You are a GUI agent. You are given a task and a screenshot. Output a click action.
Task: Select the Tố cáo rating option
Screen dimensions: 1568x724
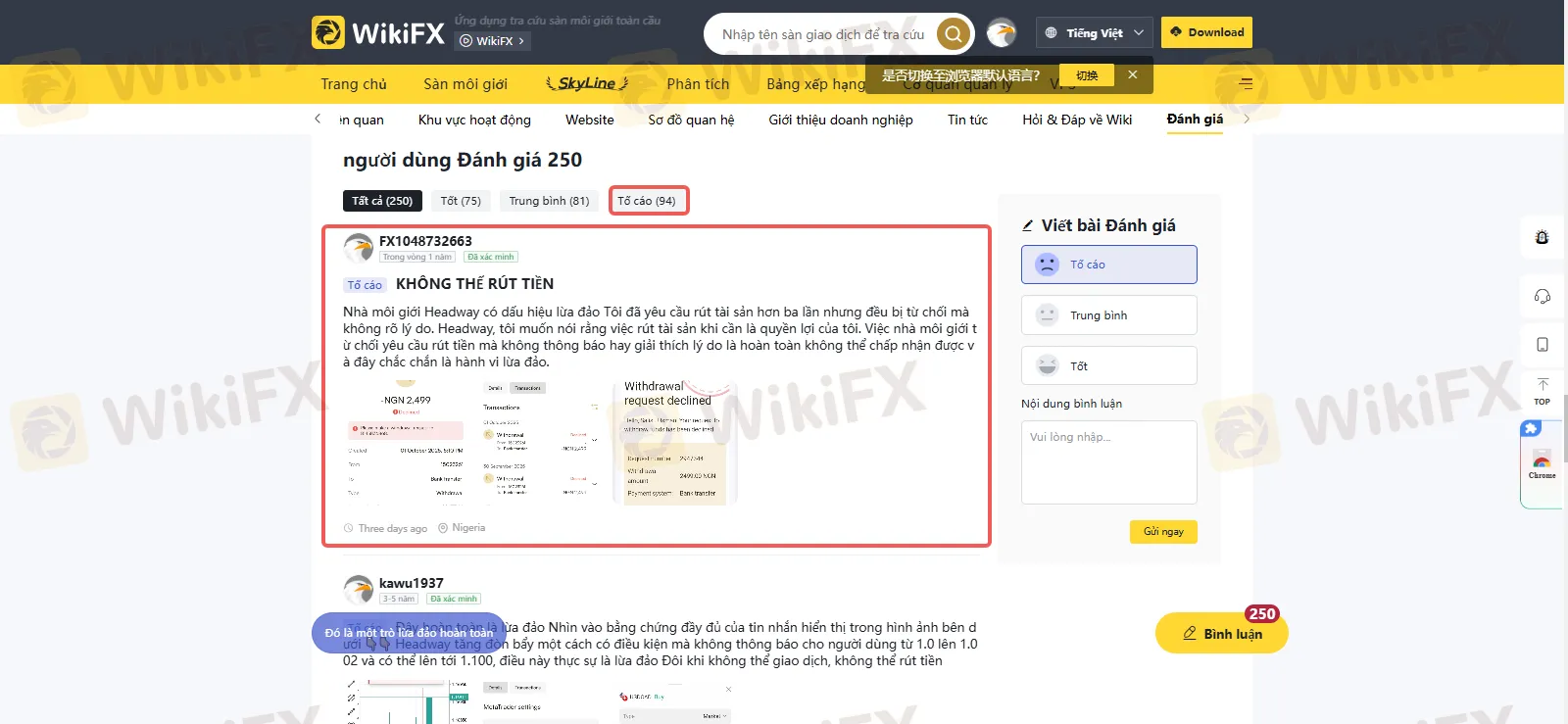point(1108,265)
